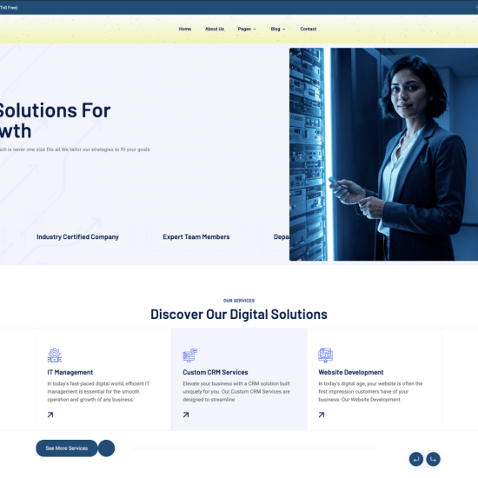This screenshot has width=478, height=478.
Task: Click the Discover Our Digital Solutions heading
Action: (239, 315)
